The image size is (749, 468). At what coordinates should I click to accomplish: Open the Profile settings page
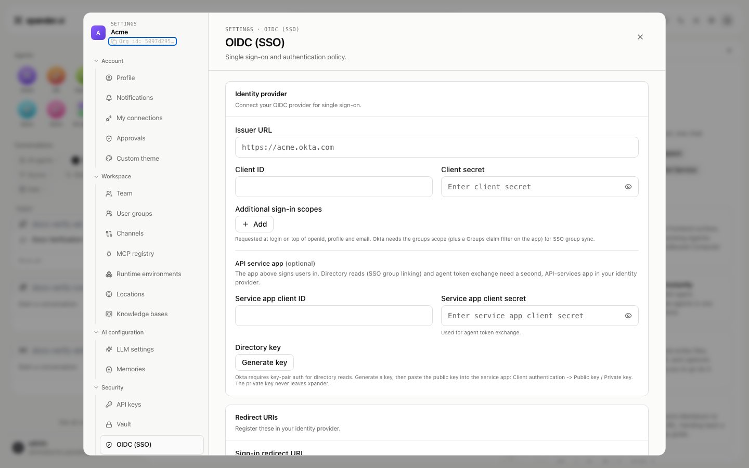pyautogui.click(x=152, y=78)
